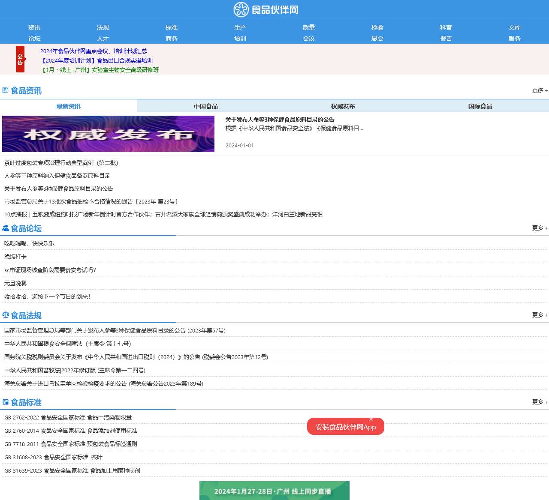Click the 食品资讯 section heading icon
This screenshot has height=500, width=549.
click(x=5, y=90)
